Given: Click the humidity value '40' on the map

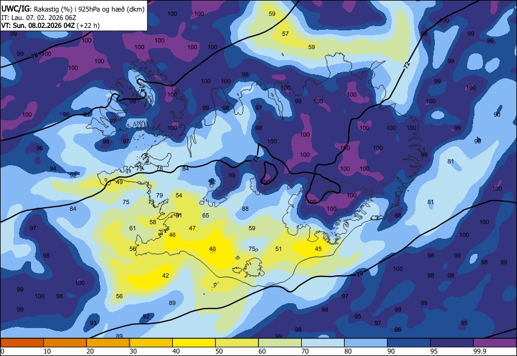Looking at the screenshot, I should 212,249.
